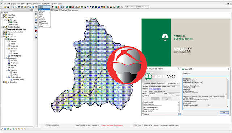Collapse the 2D Grid Data node
Image resolution: width=232 pixels, height=133 pixels.
tap(2, 37)
